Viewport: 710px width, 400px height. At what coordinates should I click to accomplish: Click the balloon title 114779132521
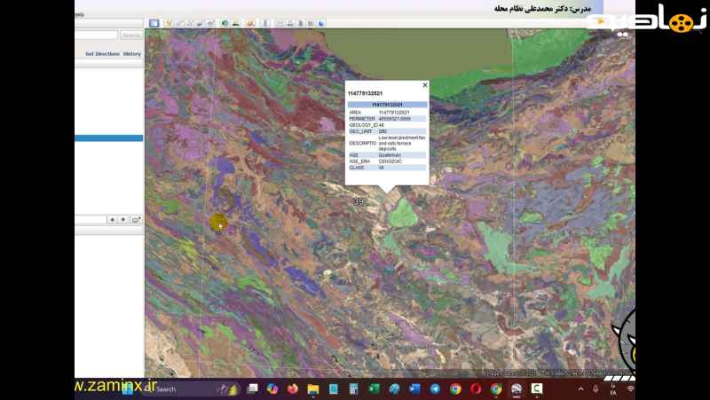click(x=365, y=93)
